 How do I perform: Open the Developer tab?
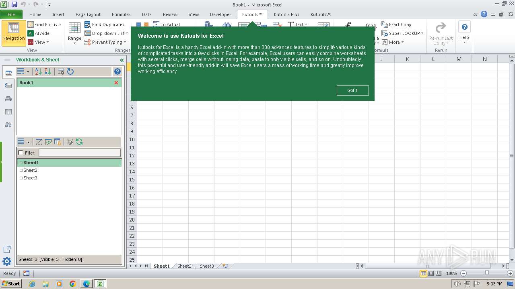(x=220, y=14)
